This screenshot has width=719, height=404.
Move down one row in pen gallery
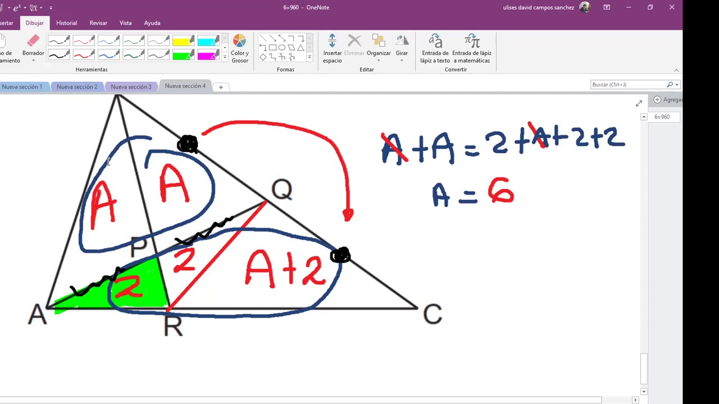tap(225, 48)
